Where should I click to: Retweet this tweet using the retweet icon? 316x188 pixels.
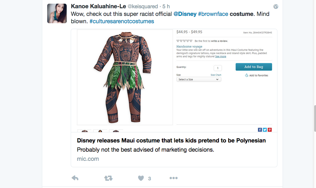point(108,178)
